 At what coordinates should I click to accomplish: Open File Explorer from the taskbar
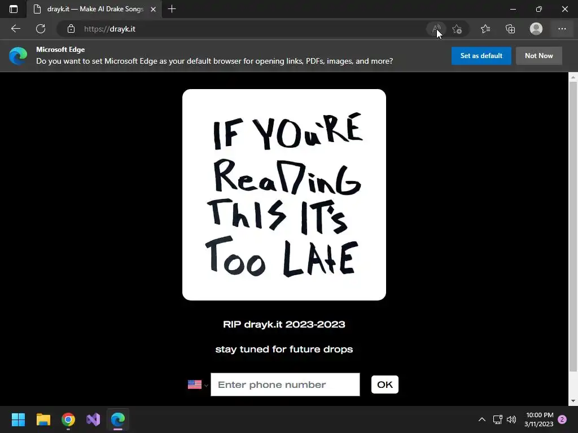point(43,419)
